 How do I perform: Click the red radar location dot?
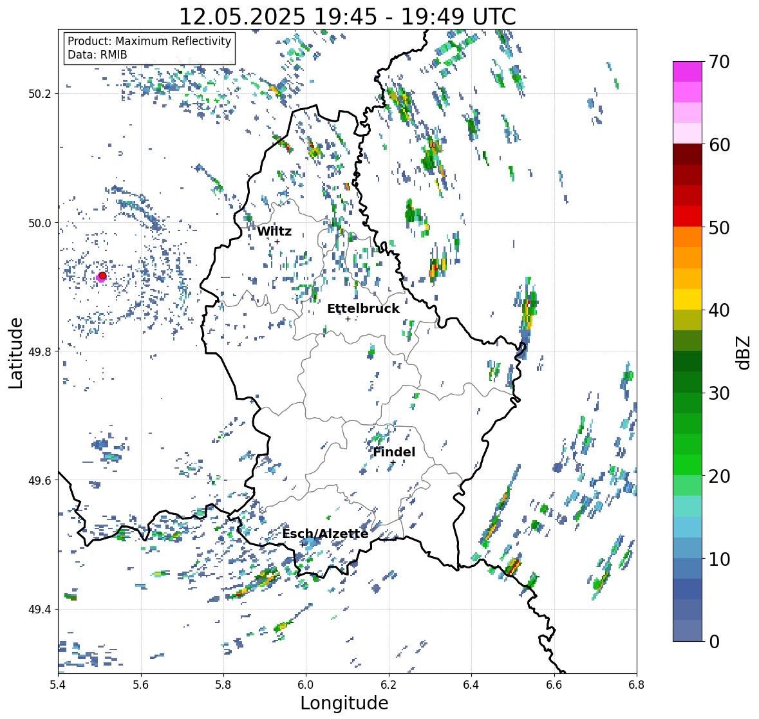click(x=102, y=275)
